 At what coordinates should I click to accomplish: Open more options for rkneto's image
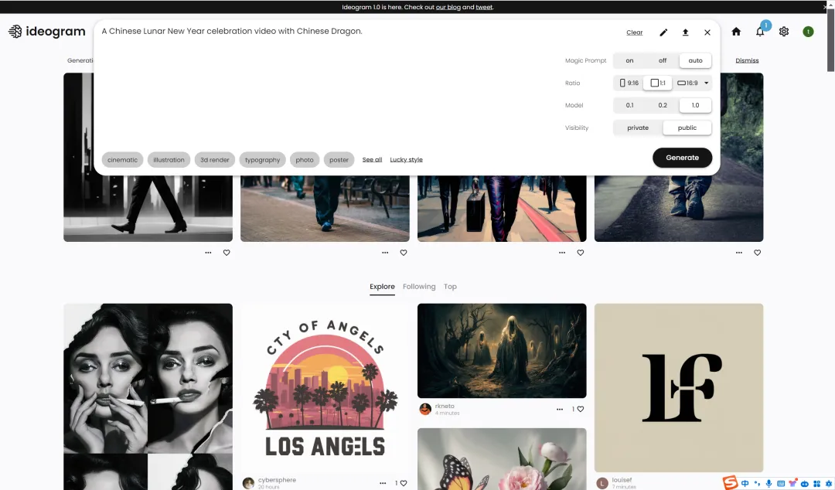[x=560, y=409]
